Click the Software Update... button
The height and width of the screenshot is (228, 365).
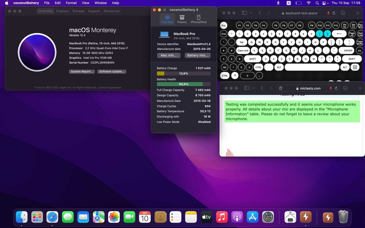[x=112, y=72]
